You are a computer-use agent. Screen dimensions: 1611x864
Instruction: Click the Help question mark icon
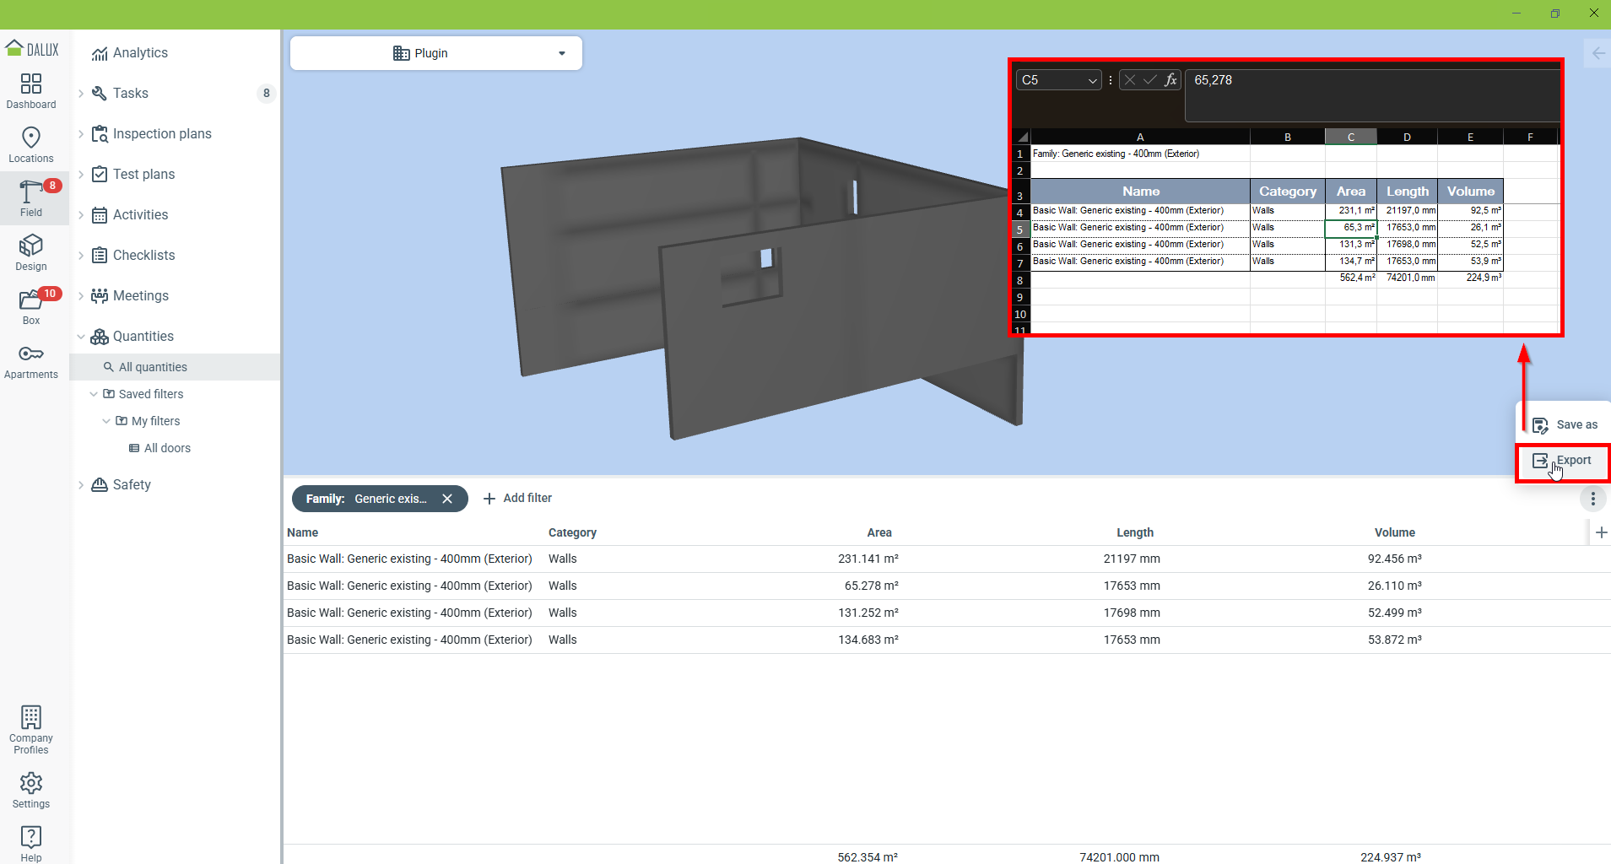[x=31, y=843]
